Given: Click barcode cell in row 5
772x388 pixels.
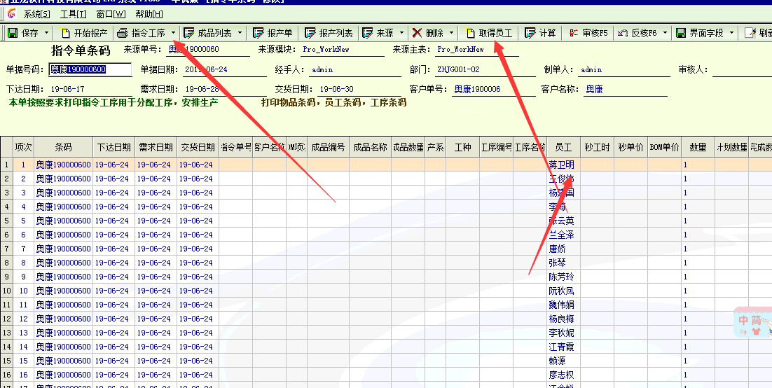Looking at the screenshot, I should point(64,221).
